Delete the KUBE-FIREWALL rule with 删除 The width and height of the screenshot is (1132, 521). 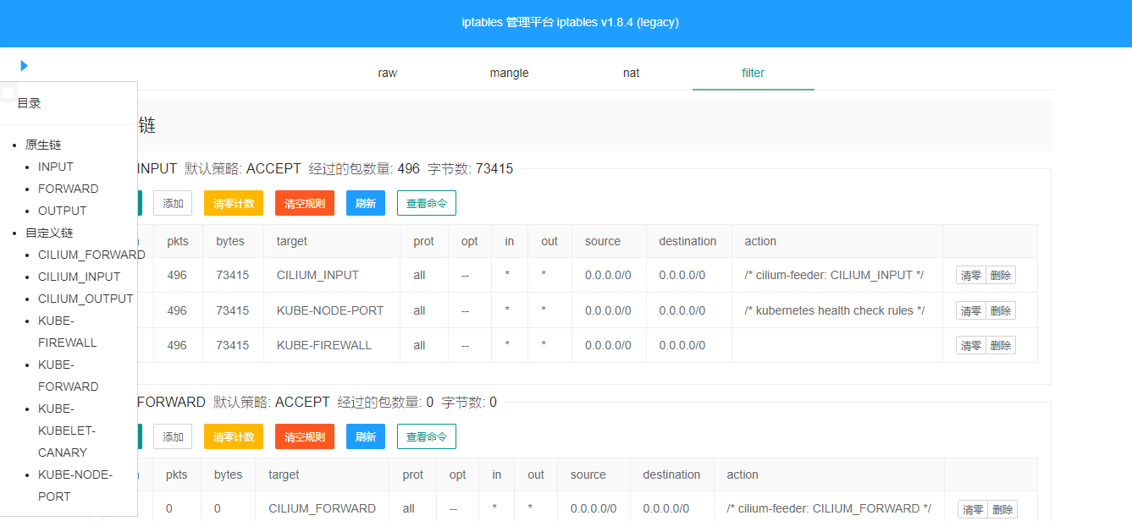click(x=1001, y=345)
